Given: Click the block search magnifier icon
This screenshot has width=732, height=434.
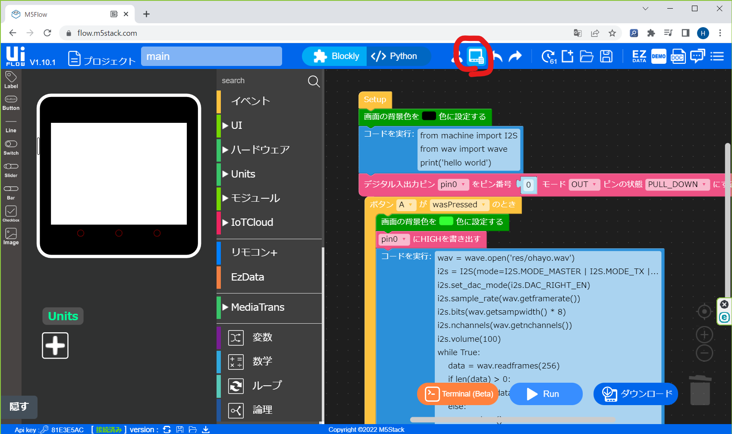Looking at the screenshot, I should tap(314, 81).
